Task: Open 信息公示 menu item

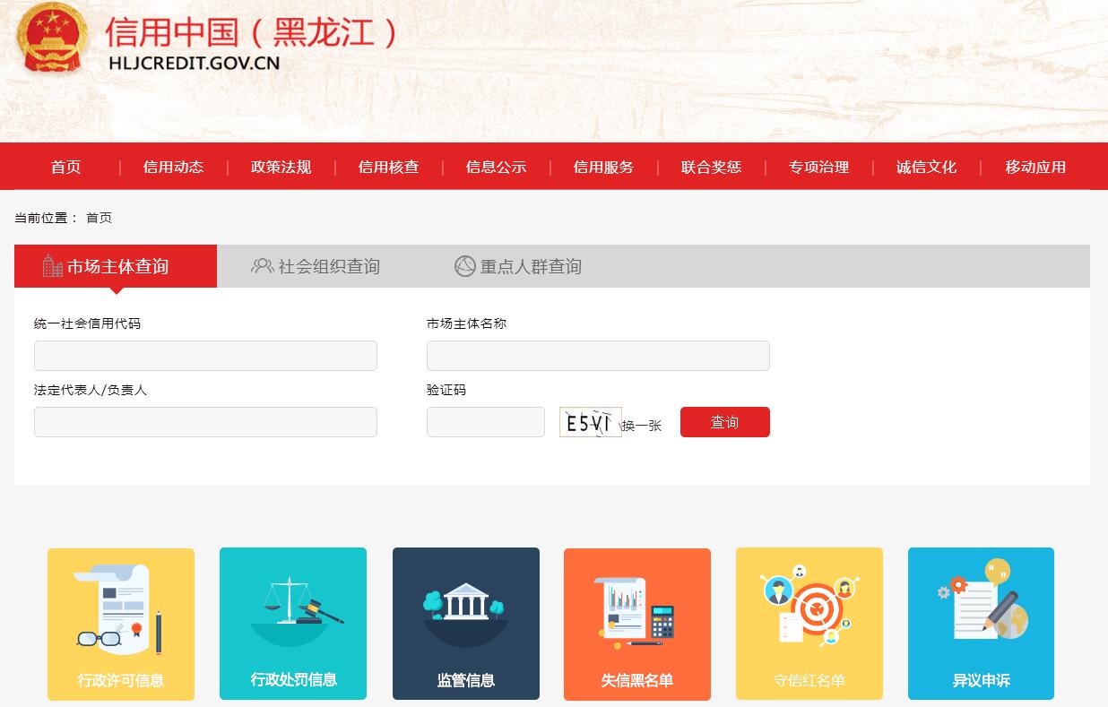Action: pyautogui.click(x=497, y=167)
